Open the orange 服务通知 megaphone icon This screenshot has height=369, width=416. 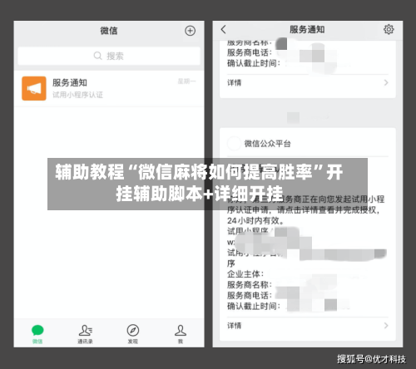(34, 88)
